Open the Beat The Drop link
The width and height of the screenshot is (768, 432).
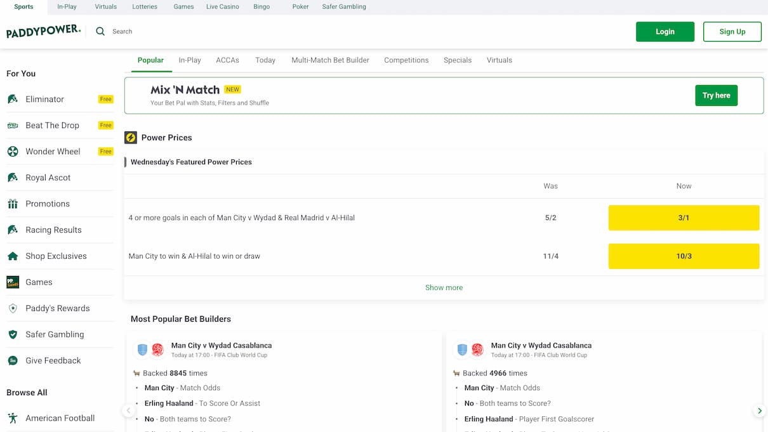[x=52, y=126]
